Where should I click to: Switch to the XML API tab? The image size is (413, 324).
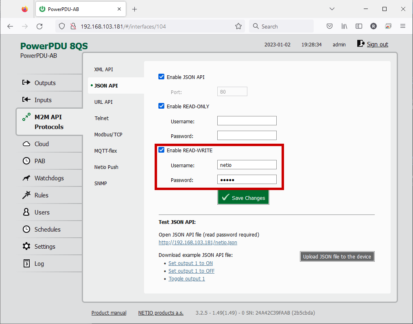[x=103, y=70]
